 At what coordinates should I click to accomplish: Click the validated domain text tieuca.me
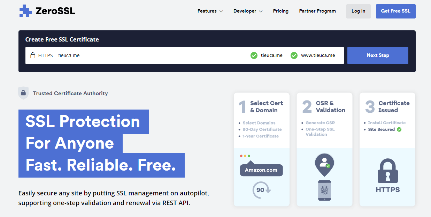[x=272, y=55]
